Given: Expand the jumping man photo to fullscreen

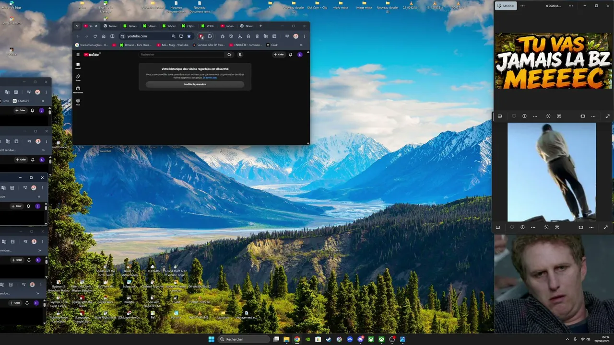Looking at the screenshot, I should 605,227.
